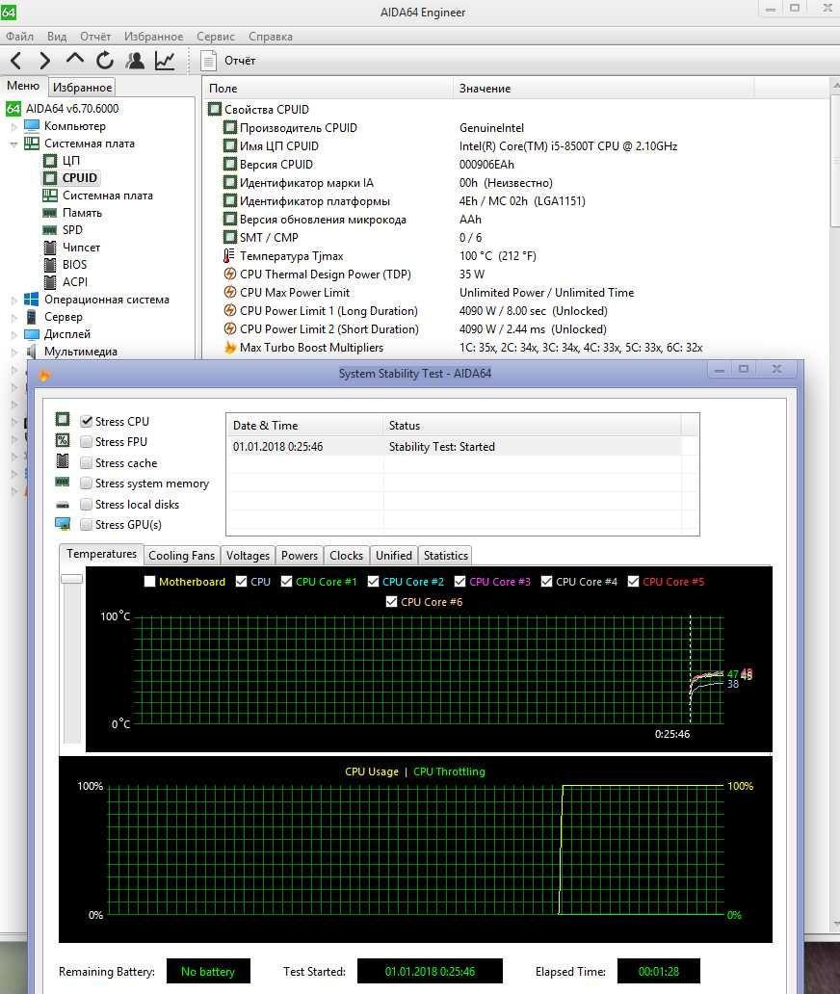Enable the Motherboard temperature graph checkbox
This screenshot has height=994, width=840.
149,582
